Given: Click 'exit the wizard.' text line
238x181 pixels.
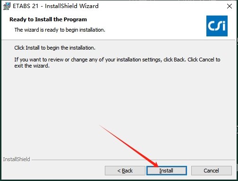Looking at the screenshot, I should [x=32, y=66].
